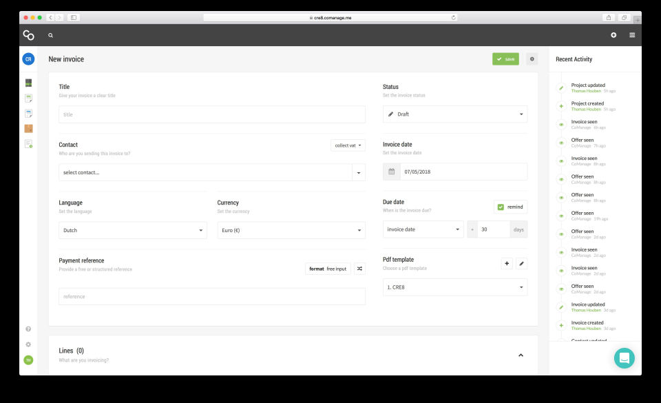Toggle the browser sidebar button
661x403 pixels.
point(74,18)
